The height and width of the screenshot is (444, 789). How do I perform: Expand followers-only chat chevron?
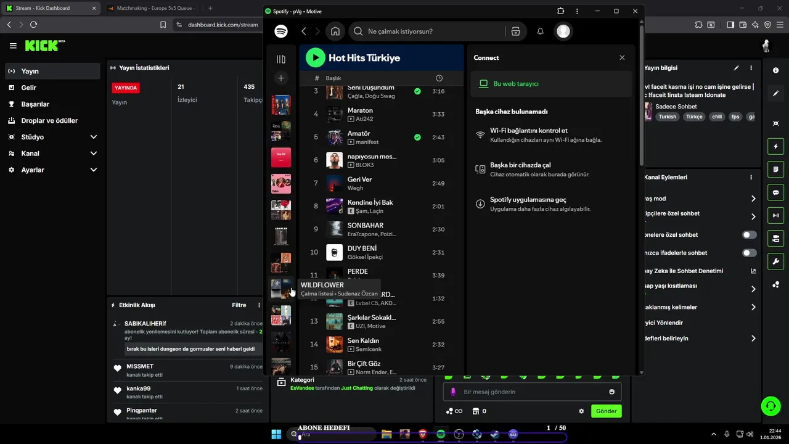click(x=753, y=216)
